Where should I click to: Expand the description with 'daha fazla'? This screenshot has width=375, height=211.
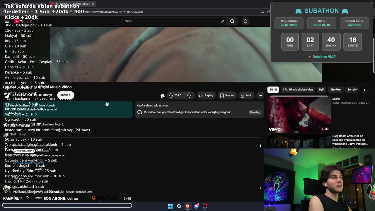click(x=14, y=113)
